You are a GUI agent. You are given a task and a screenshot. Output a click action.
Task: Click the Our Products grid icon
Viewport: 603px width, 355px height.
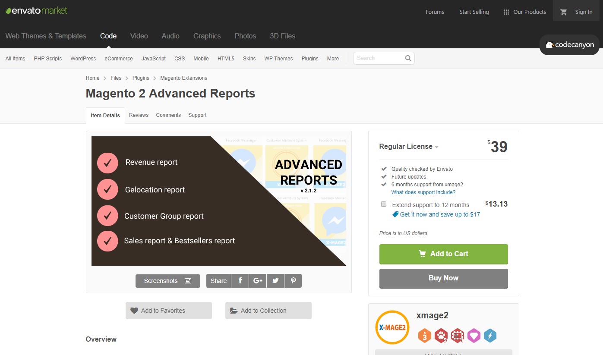coord(506,12)
